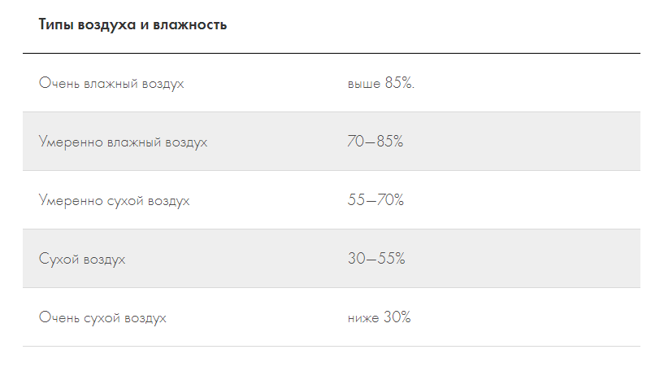Image resolution: width=664 pixels, height=367 pixels.
Task: Click the "выше 85%." humidity value
Action: tap(381, 84)
